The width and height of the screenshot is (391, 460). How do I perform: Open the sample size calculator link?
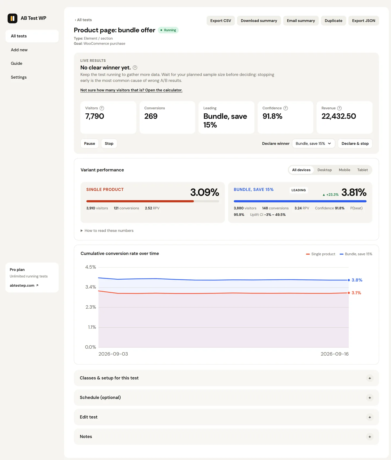(131, 90)
